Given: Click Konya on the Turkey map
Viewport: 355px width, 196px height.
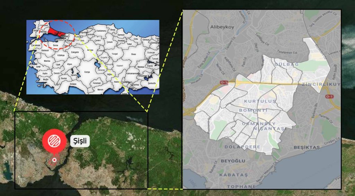Looking at the screenshot, I should click(x=87, y=72).
